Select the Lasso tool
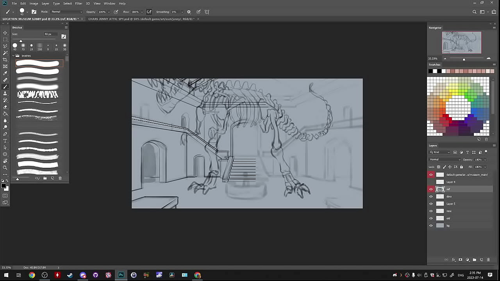The image size is (500, 281). pos(5,46)
